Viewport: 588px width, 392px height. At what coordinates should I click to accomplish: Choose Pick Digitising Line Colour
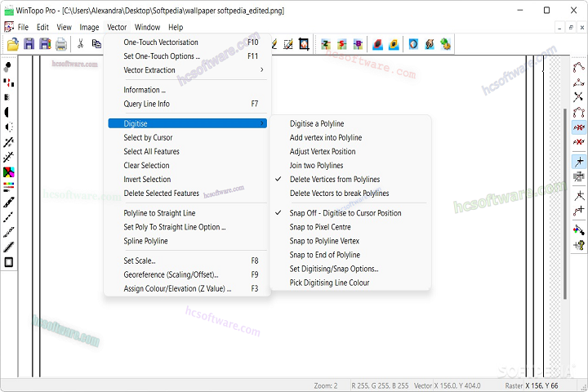click(329, 283)
